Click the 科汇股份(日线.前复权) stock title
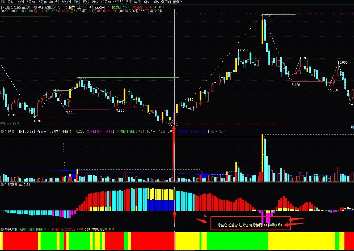Screen dimensions: 354x251 pyautogui.click(x=16, y=7)
